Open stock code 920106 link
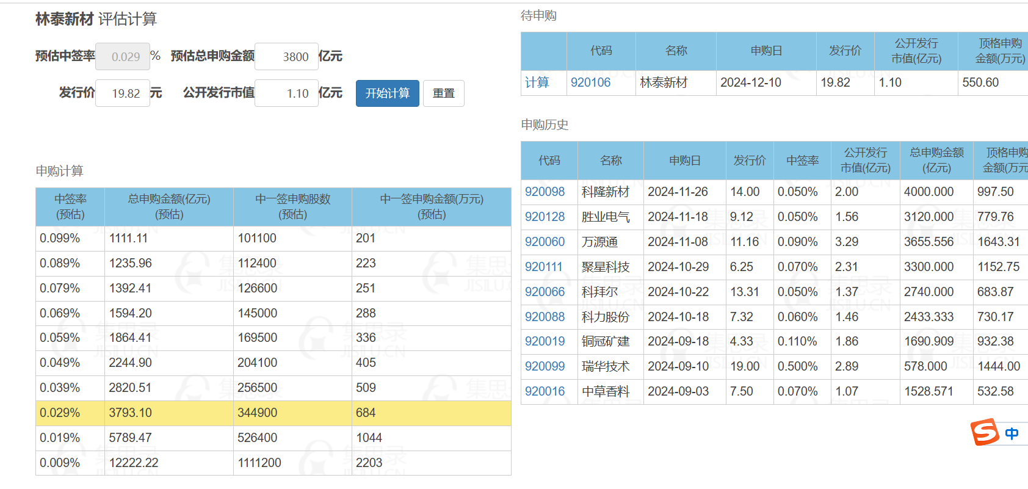 (590, 82)
